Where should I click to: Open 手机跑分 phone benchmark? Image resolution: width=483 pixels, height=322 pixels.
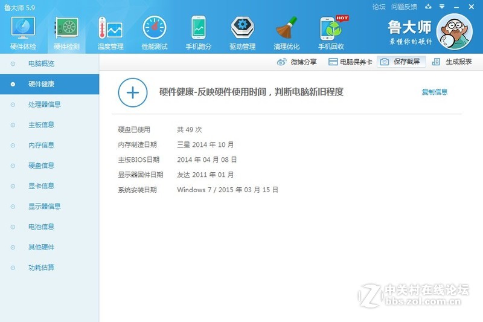click(199, 33)
